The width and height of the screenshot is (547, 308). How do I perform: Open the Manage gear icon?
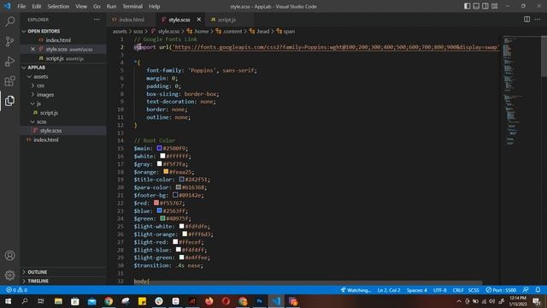pyautogui.click(x=9, y=275)
